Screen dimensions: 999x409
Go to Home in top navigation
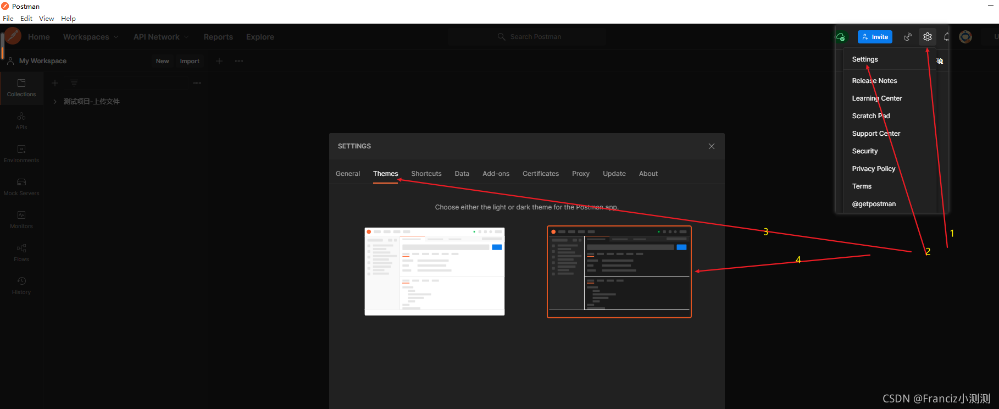tap(39, 37)
